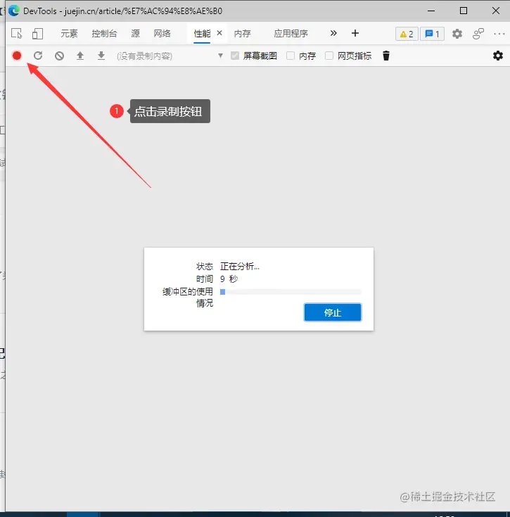Image resolution: width=510 pixels, height=517 pixels.
Task: Save profile using download arrow icon
Action: [101, 56]
